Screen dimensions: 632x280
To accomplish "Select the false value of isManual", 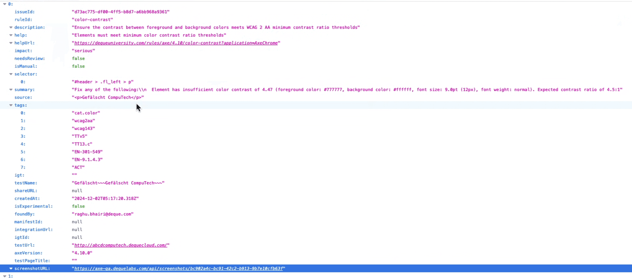I will pos(78,66).
